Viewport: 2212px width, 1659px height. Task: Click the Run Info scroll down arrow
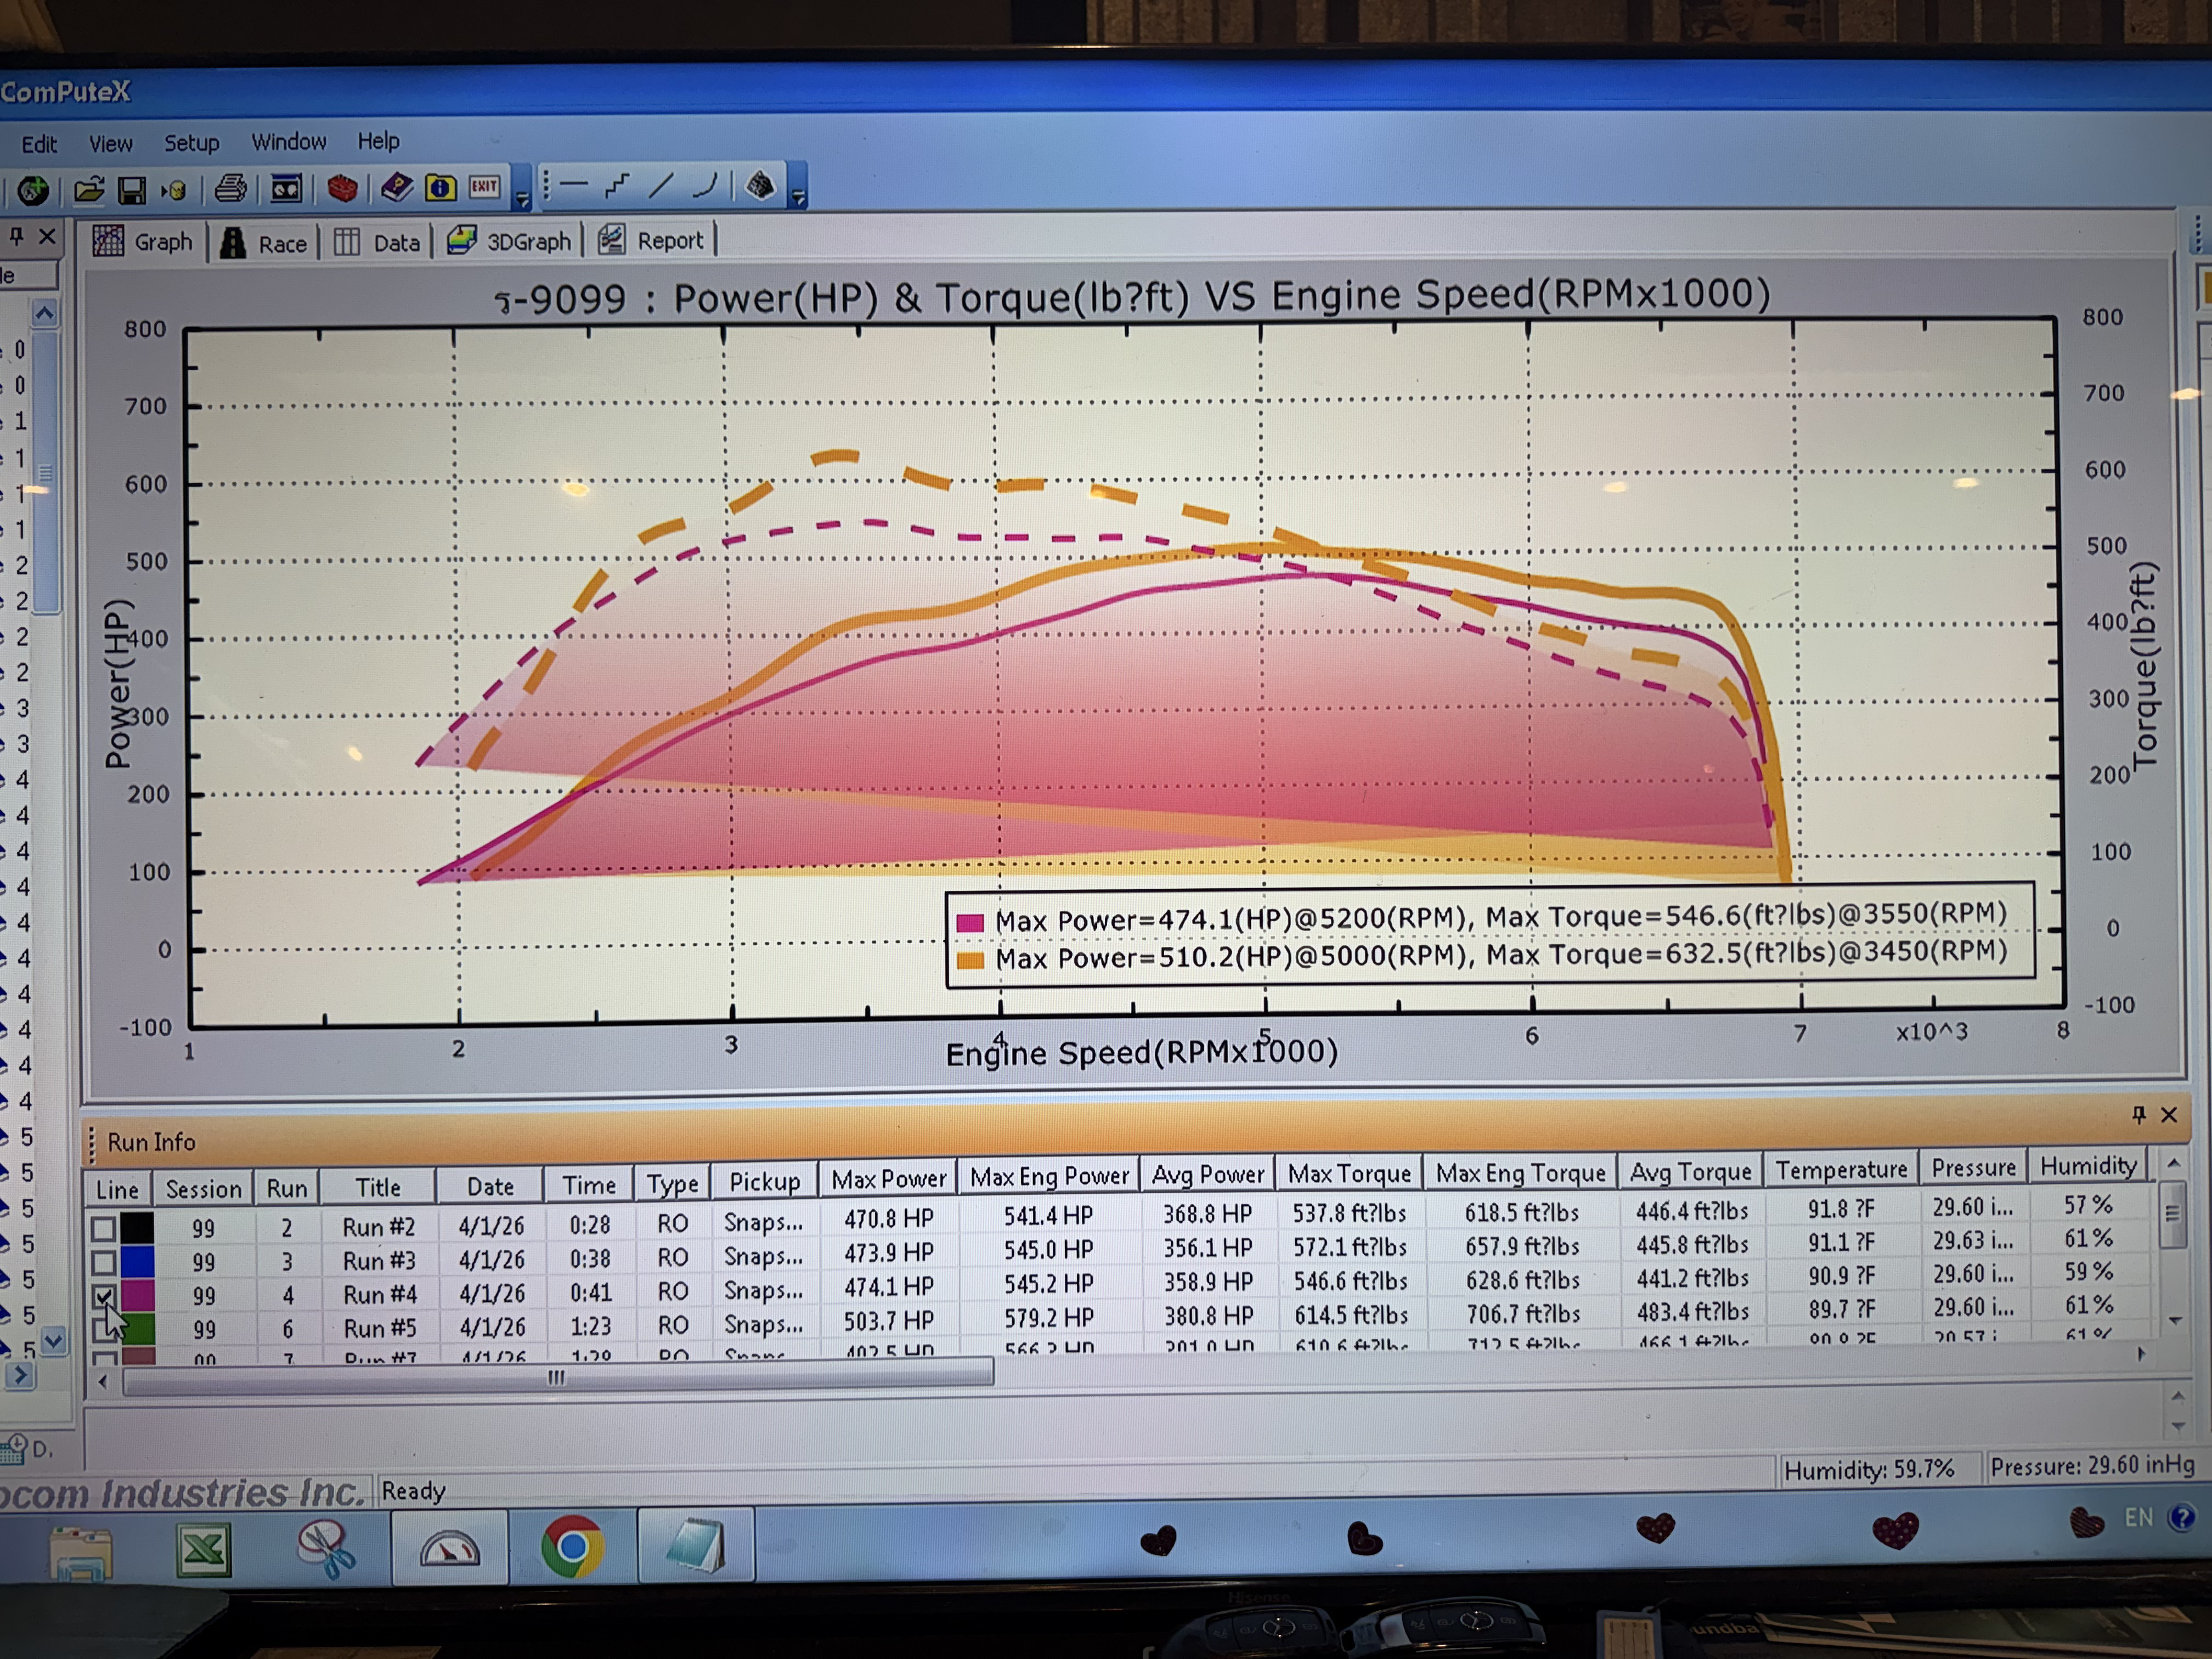tap(2174, 1321)
